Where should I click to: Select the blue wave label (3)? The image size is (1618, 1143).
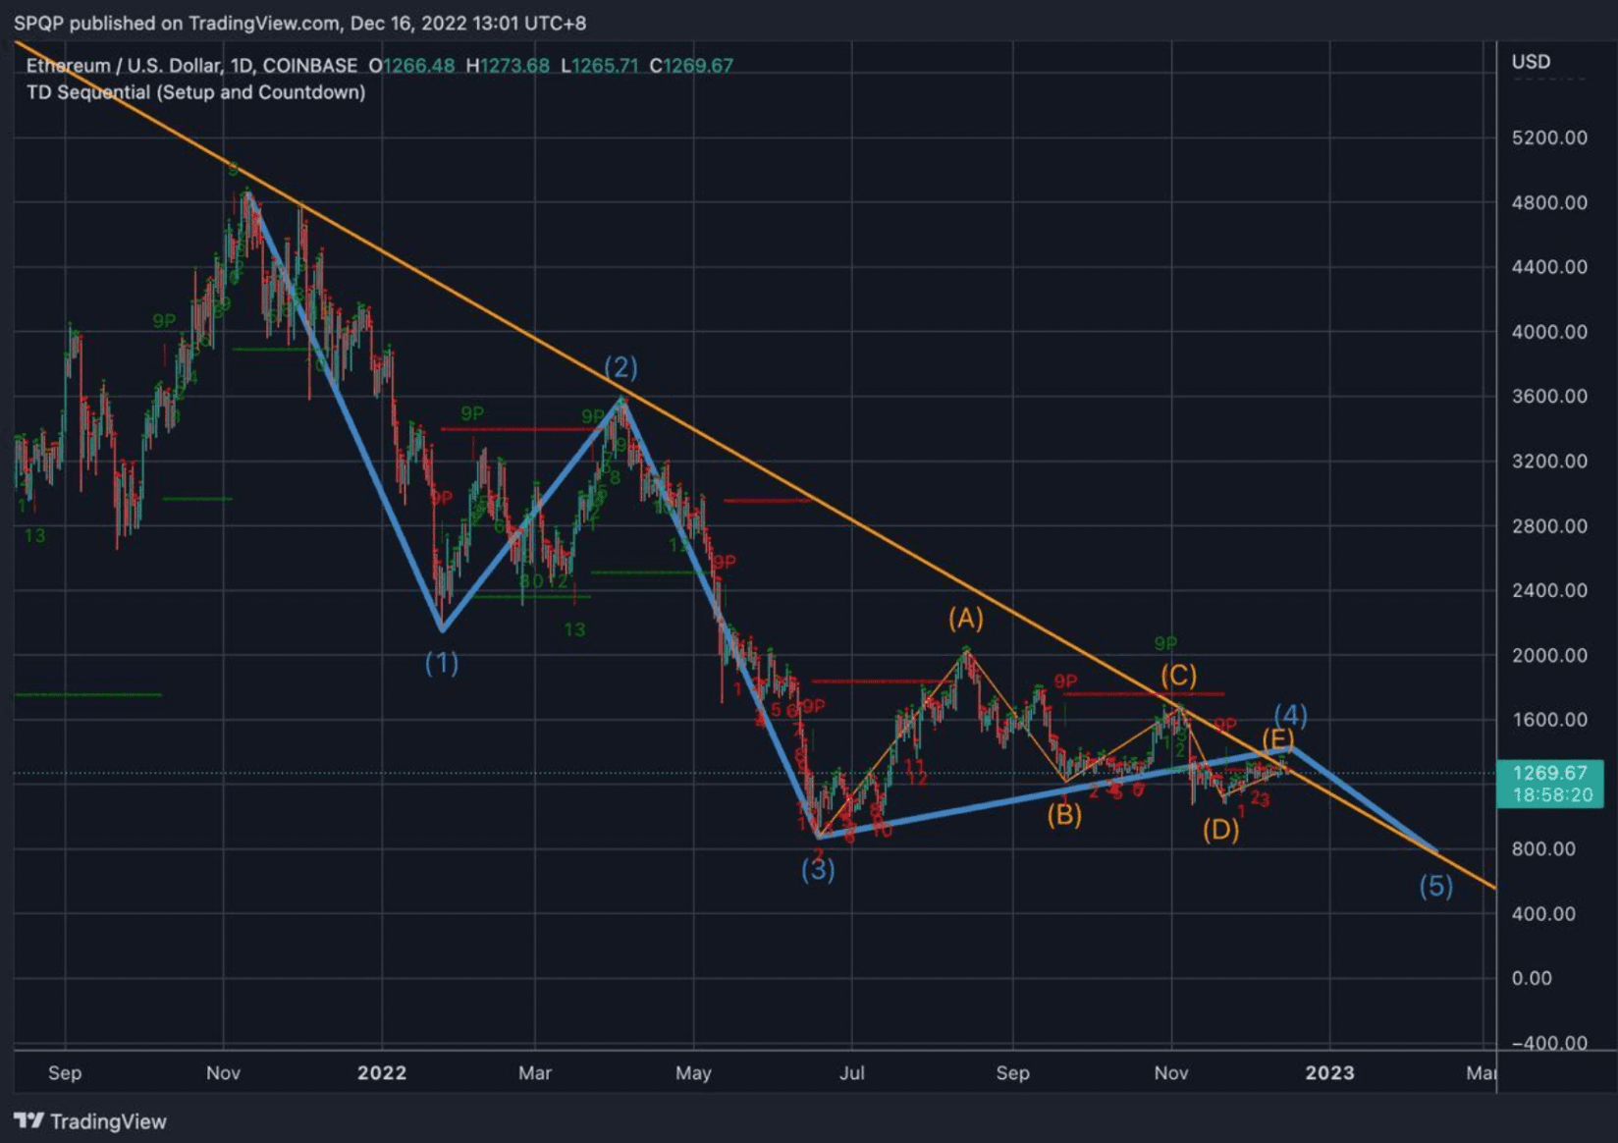(x=818, y=869)
